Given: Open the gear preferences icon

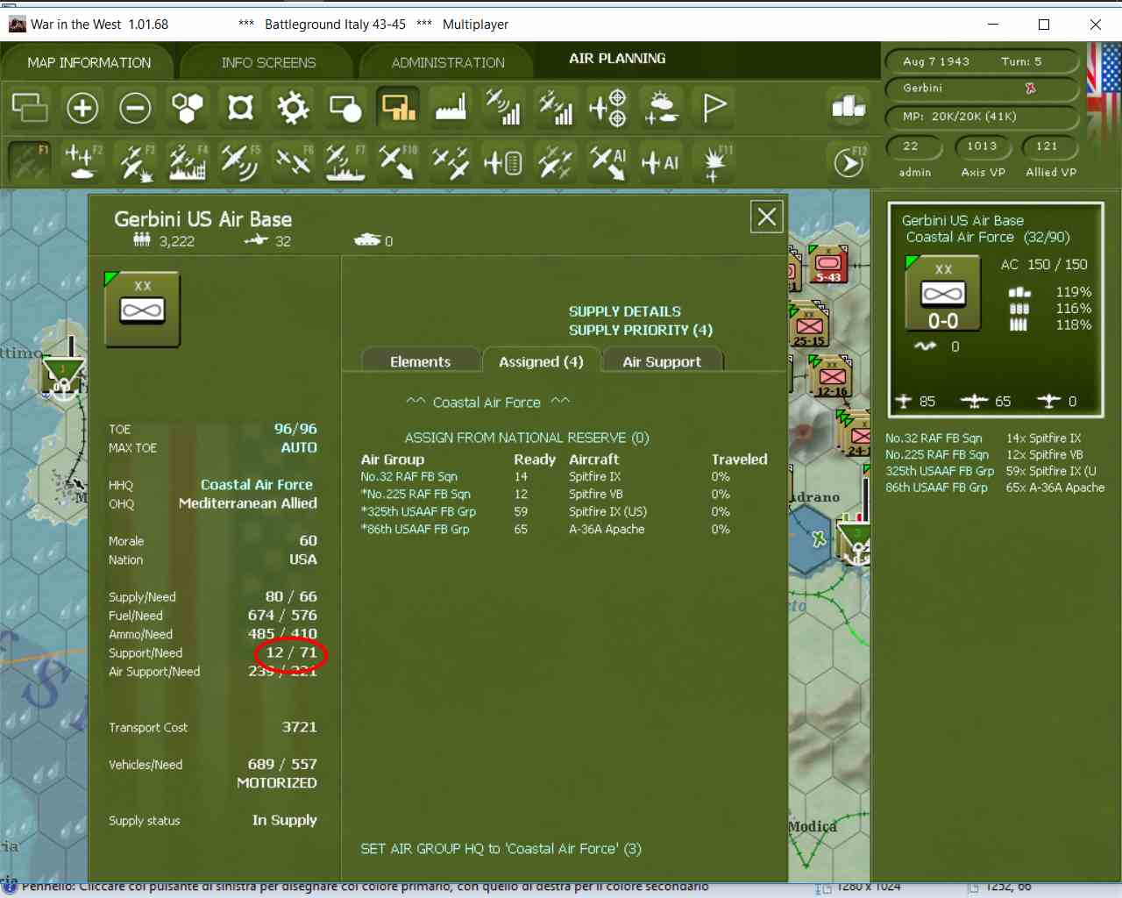Looking at the screenshot, I should click(293, 108).
